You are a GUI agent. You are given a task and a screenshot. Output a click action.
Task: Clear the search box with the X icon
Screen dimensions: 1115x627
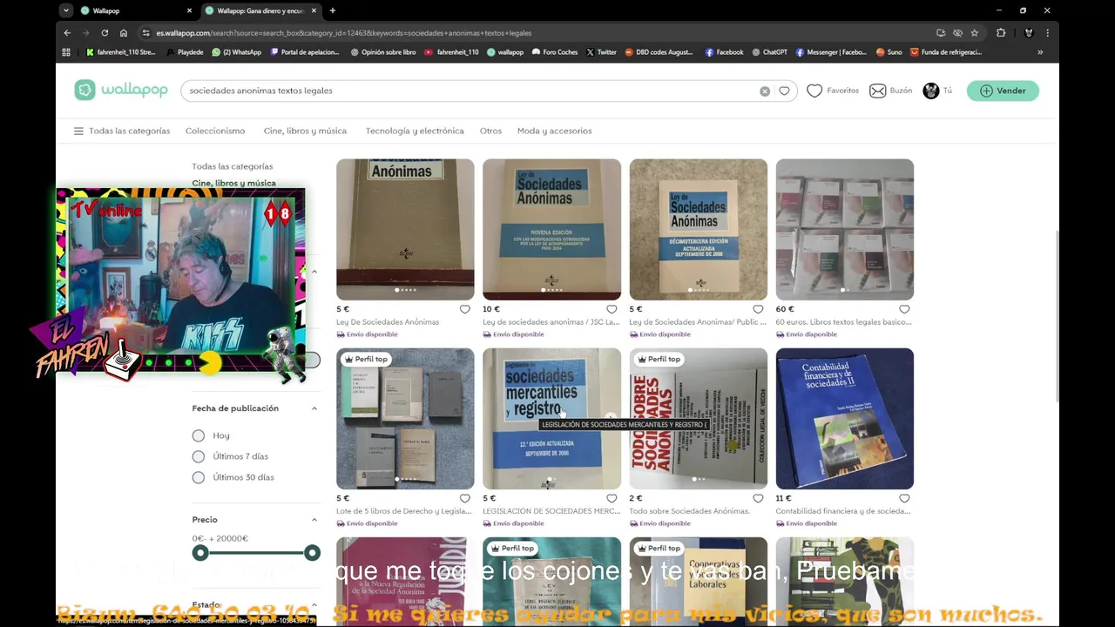[765, 91]
